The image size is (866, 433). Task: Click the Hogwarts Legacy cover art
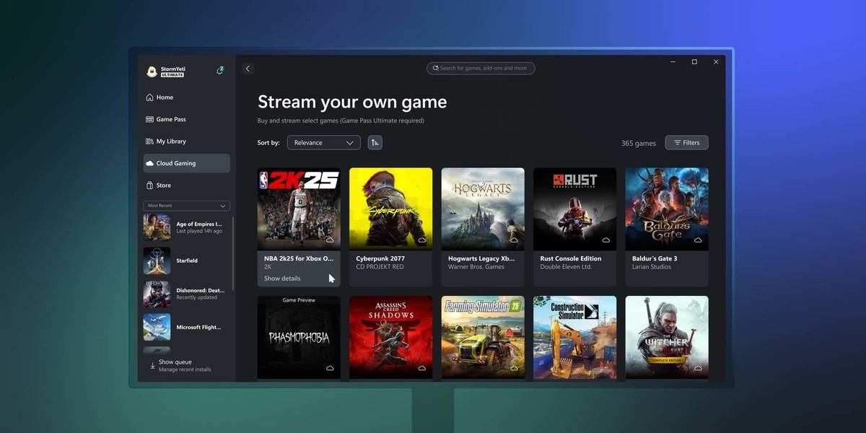point(483,209)
